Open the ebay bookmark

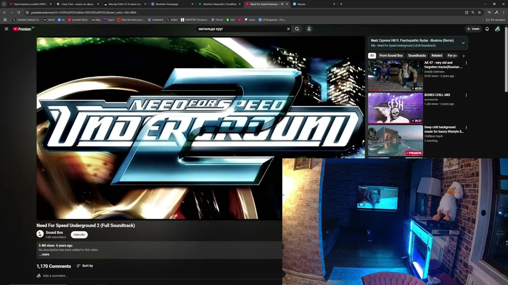click(x=96, y=20)
